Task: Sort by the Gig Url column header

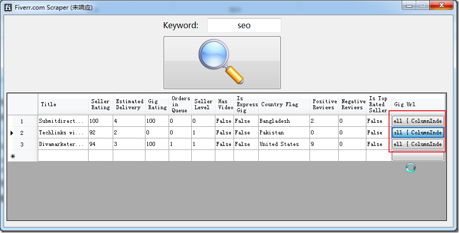Action: tap(418, 104)
